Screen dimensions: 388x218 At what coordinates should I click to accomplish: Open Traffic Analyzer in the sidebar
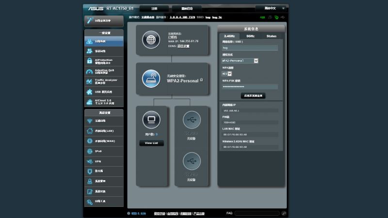pyautogui.click(x=104, y=81)
